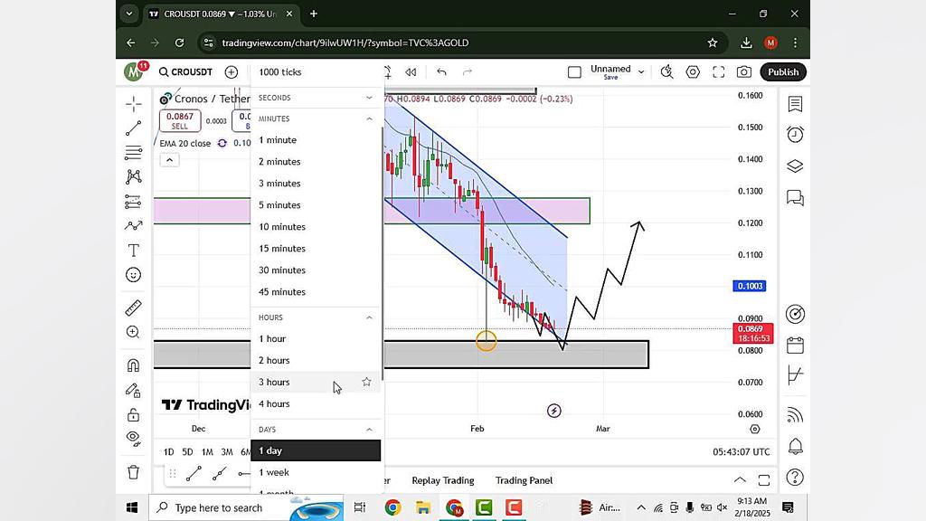This screenshot has width=926, height=521.
Task: Hide all drawings with eye icon
Action: pos(134,439)
